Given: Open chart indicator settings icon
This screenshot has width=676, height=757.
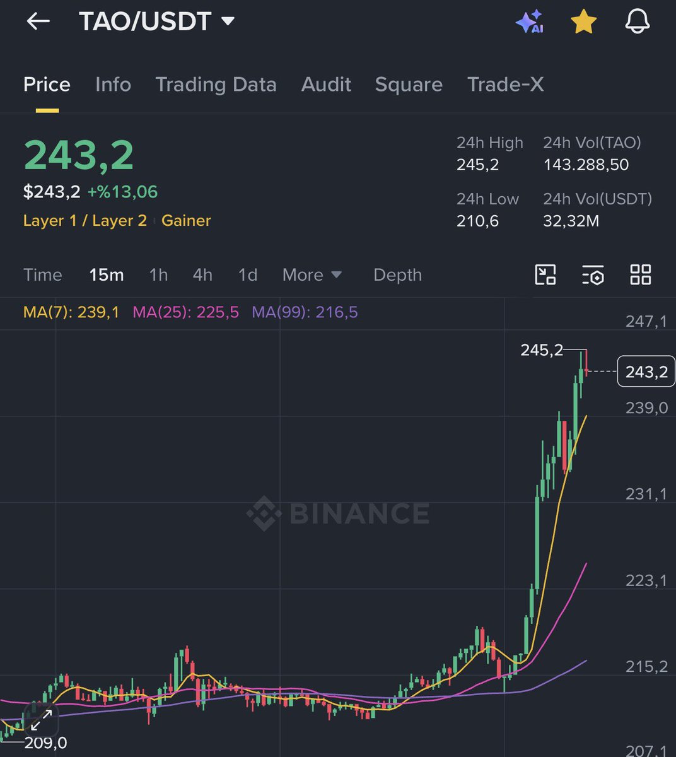Looking at the screenshot, I should click(x=593, y=275).
